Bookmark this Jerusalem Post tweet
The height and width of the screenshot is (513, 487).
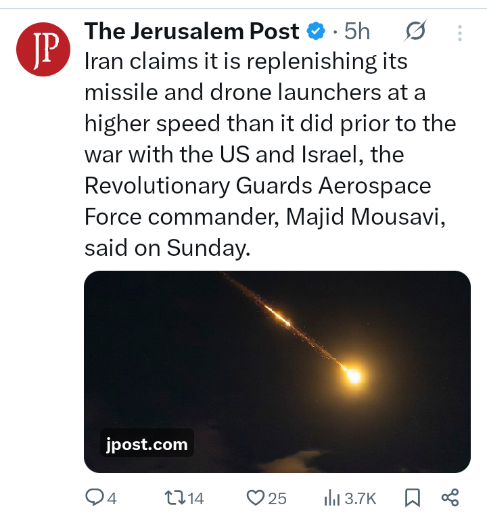[412, 498]
